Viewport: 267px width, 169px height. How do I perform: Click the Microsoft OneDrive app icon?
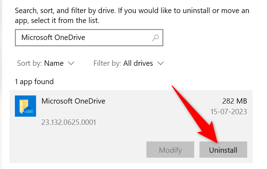[25, 106]
